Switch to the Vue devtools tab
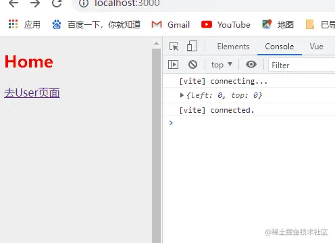 (316, 47)
